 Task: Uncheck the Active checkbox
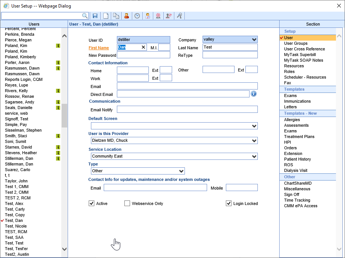[91, 203]
